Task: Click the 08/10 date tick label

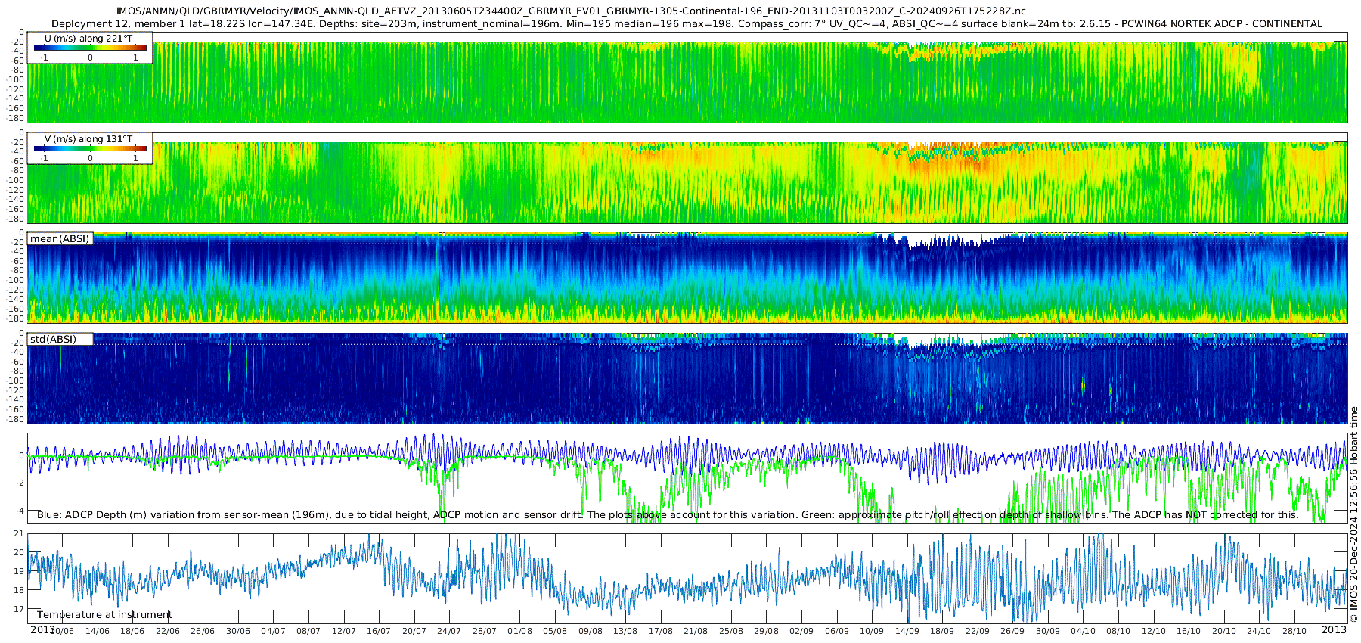Action: (x=1118, y=631)
